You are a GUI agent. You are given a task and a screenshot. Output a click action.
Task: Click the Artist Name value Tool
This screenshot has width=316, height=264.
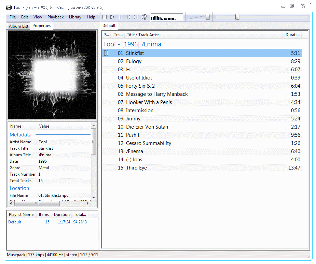[42, 142]
